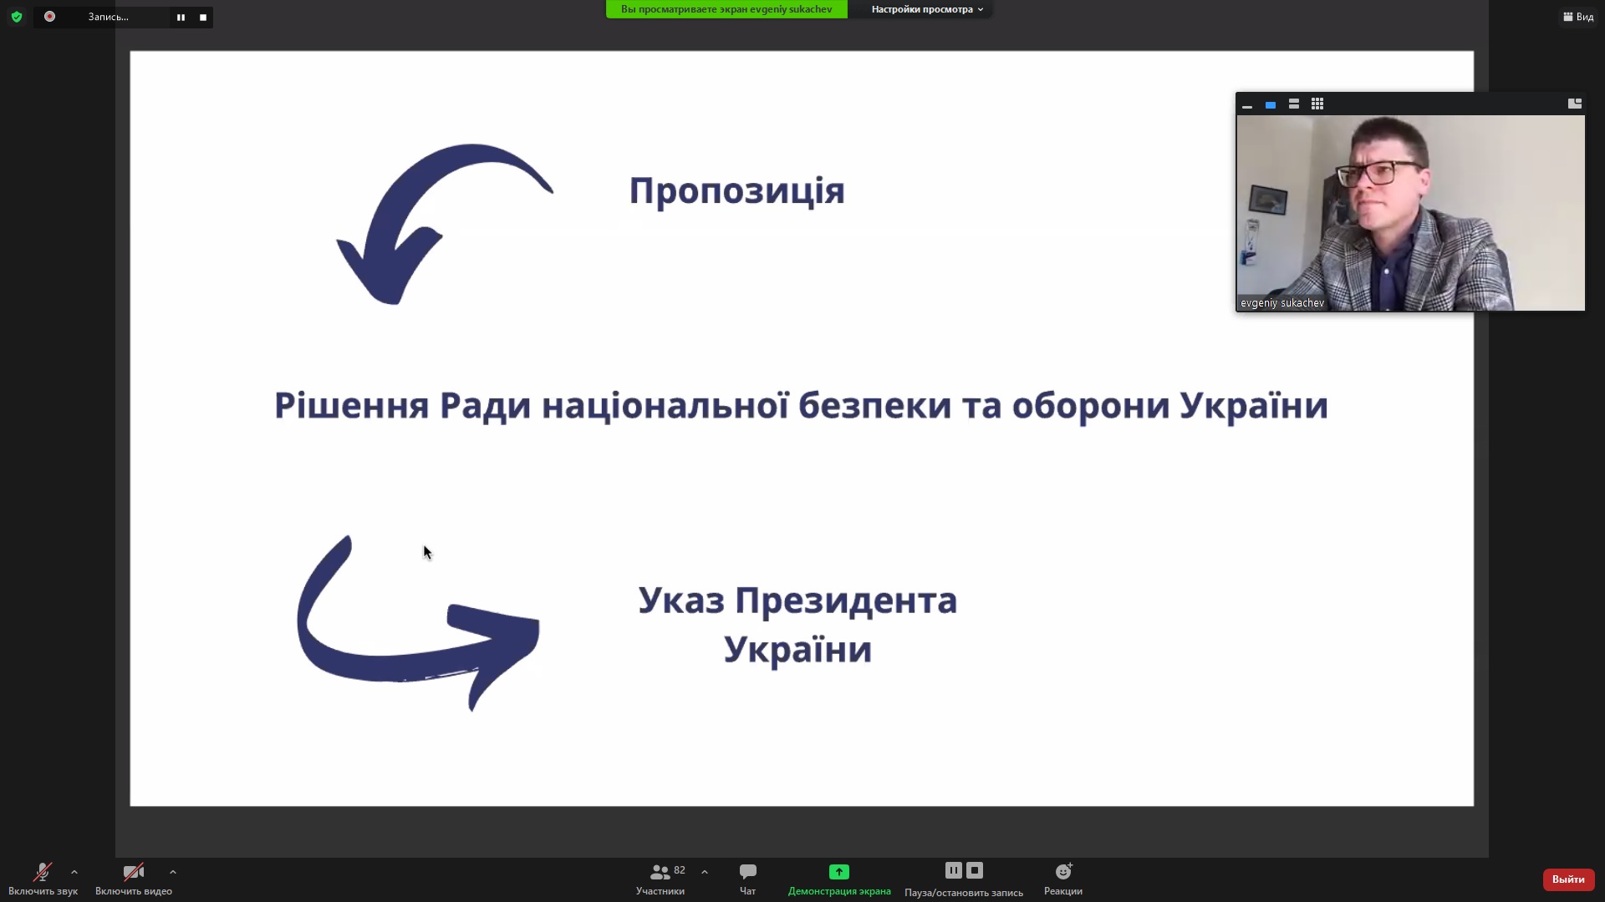Switch video panel to stacked strip view
Image resolution: width=1605 pixels, height=902 pixels.
coord(1294,104)
